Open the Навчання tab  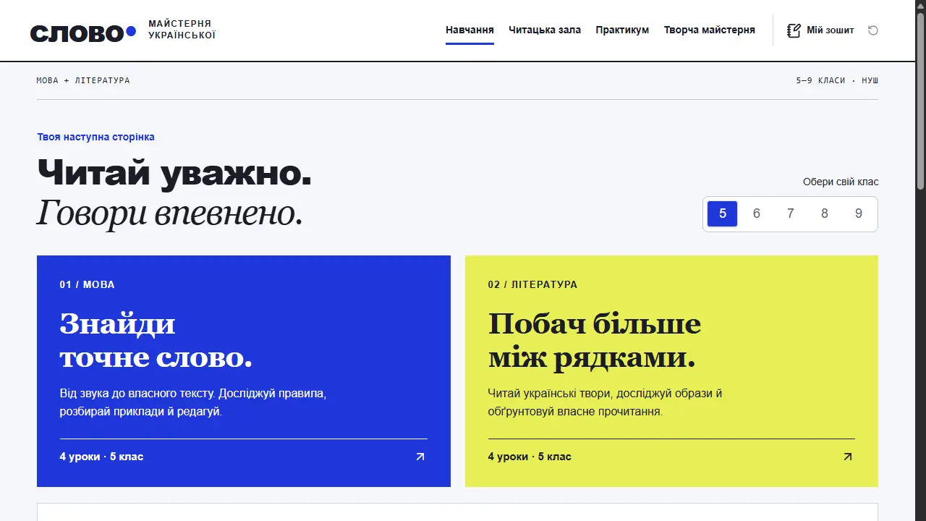coord(470,30)
